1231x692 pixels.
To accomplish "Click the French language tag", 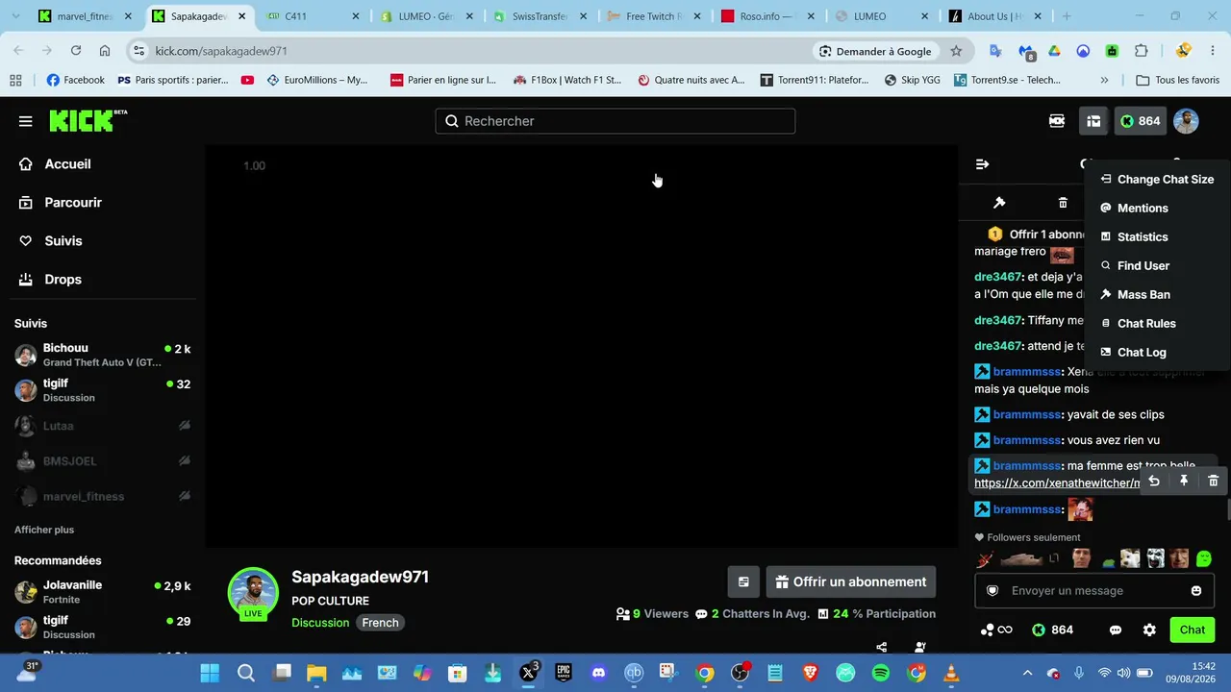I will 380,623.
